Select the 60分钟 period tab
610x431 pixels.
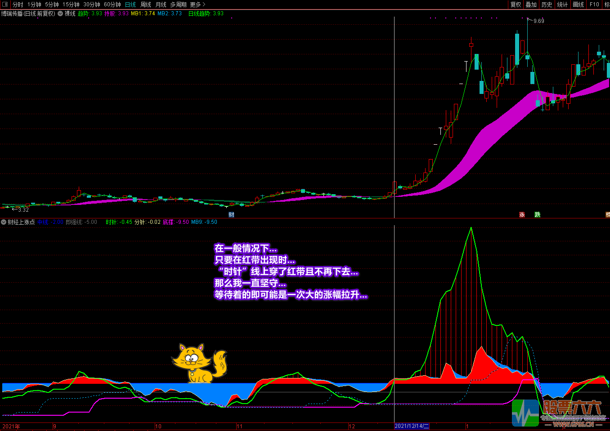112,4
